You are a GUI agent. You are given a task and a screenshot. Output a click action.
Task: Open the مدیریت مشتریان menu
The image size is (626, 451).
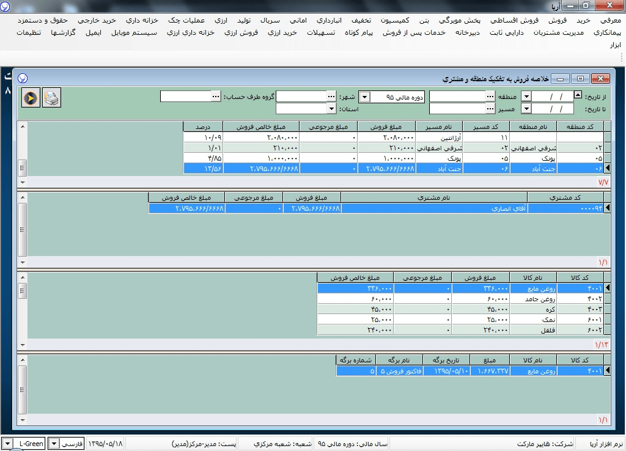point(559,33)
